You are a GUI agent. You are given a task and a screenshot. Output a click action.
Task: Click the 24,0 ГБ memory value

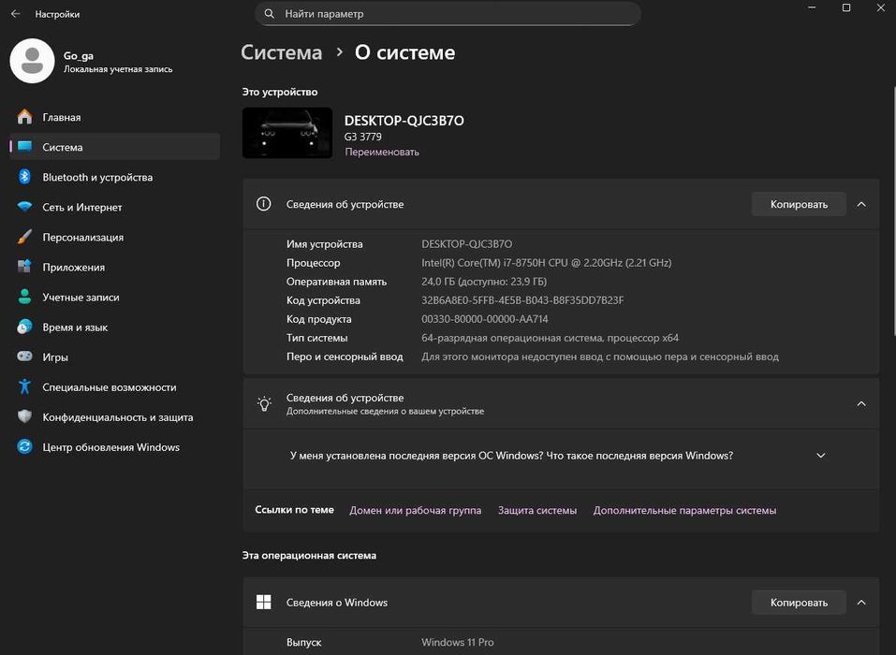pyautogui.click(x=484, y=282)
